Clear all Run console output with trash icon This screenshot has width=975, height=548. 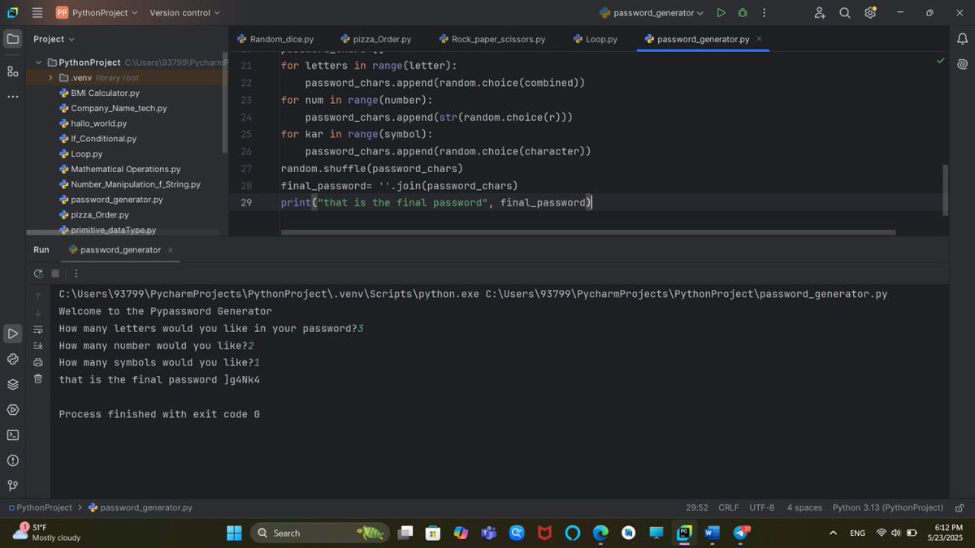click(38, 379)
